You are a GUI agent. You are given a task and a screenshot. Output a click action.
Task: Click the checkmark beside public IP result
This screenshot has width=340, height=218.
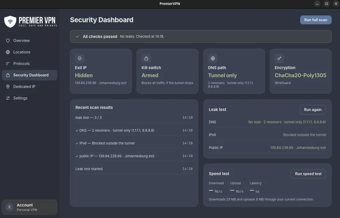pyautogui.click(x=77, y=156)
